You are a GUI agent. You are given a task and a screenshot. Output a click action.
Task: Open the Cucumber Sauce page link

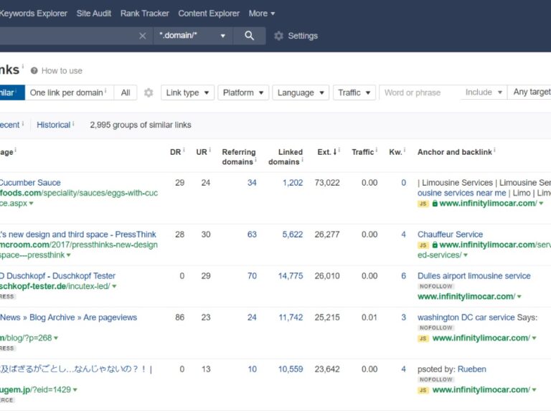(x=30, y=183)
